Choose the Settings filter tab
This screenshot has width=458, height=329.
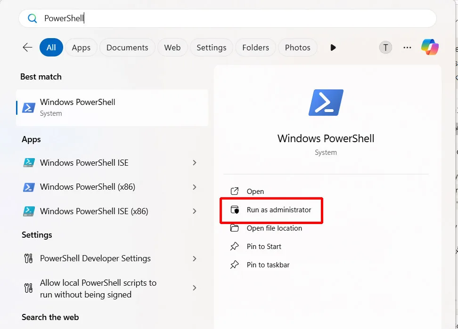[211, 48]
